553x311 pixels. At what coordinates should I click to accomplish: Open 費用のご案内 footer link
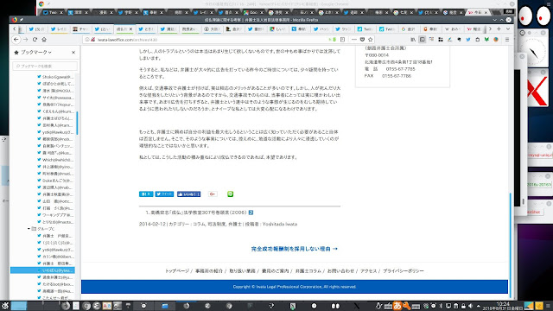(275, 271)
